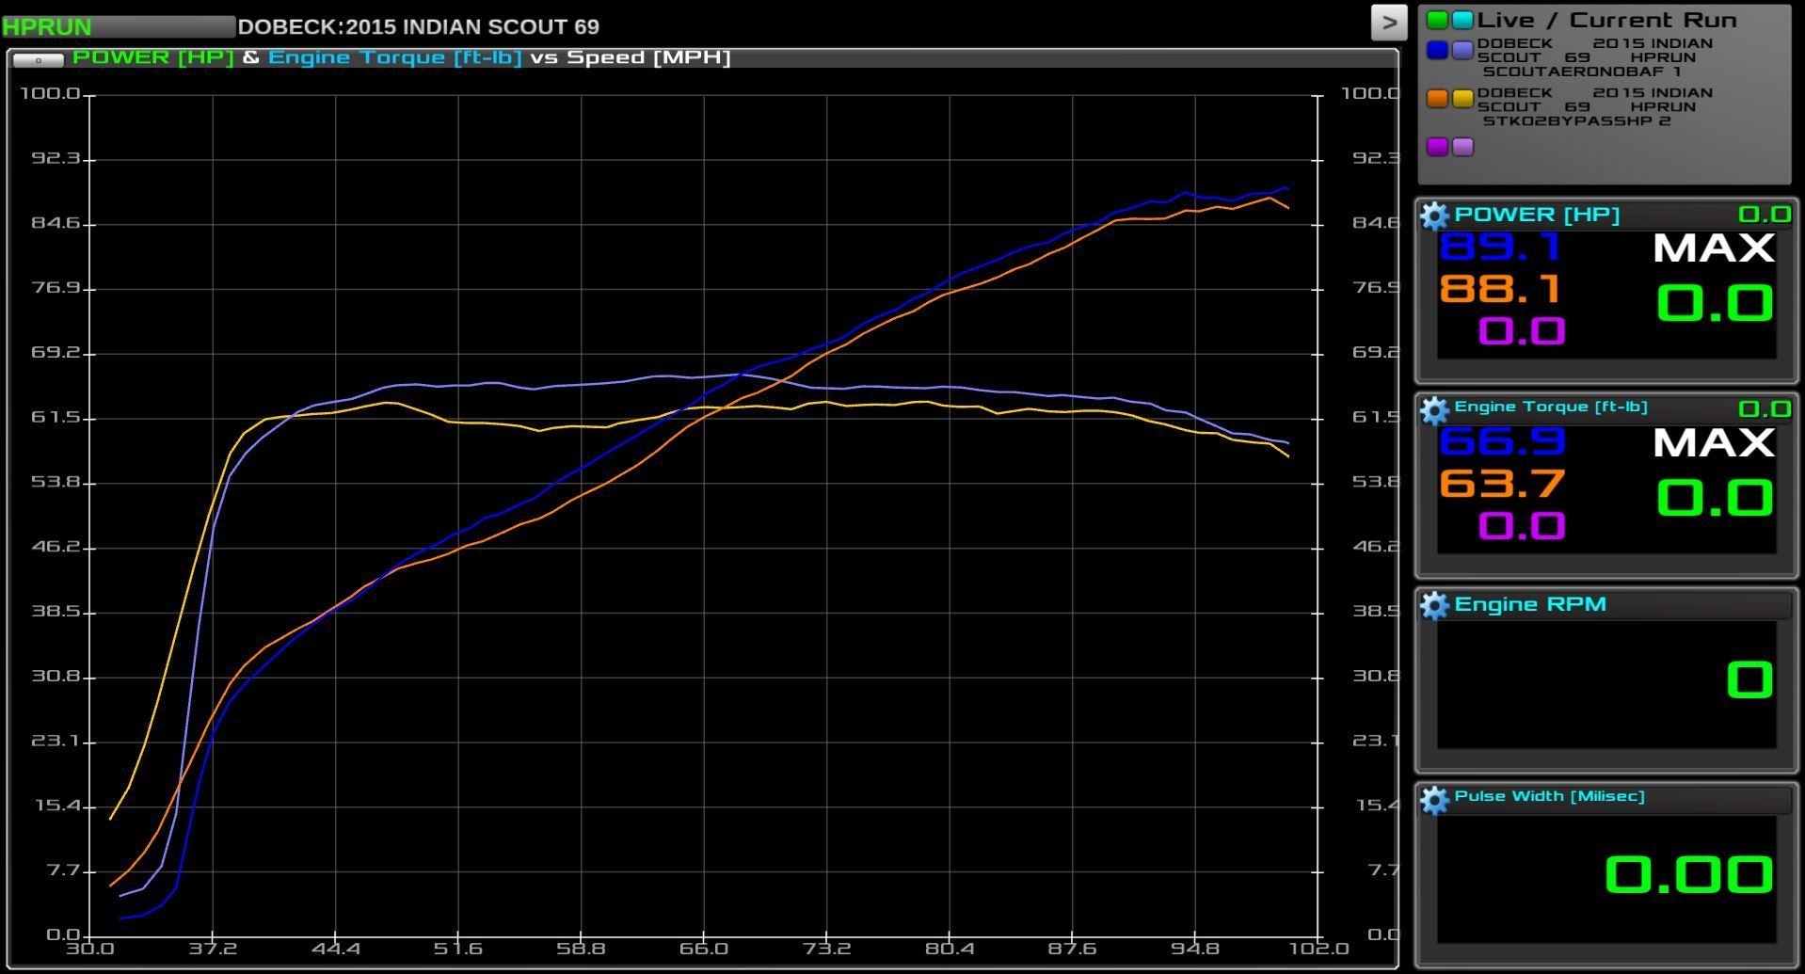Click the purple 0.0 value in the POWER gauge
This screenshot has width=1805, height=974.
click(1522, 331)
